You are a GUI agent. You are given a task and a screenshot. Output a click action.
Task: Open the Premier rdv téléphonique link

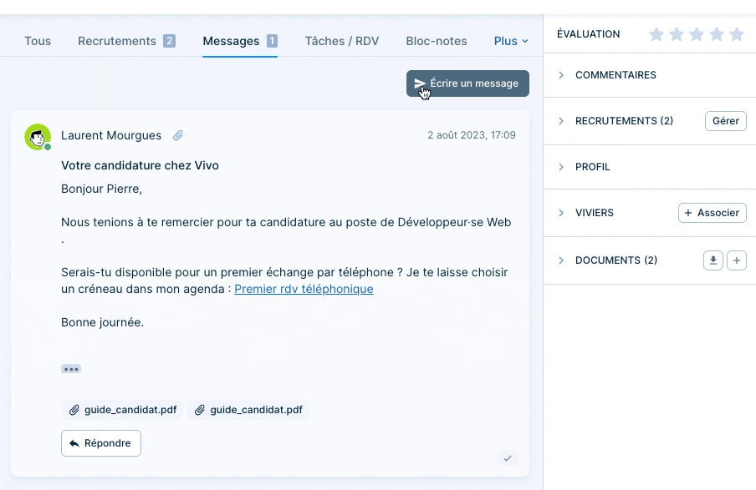304,289
